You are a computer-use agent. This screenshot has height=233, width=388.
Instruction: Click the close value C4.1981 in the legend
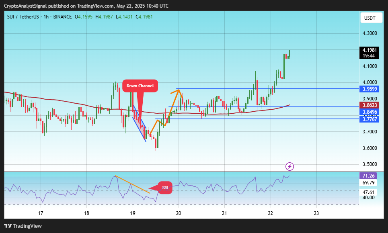[x=144, y=17]
